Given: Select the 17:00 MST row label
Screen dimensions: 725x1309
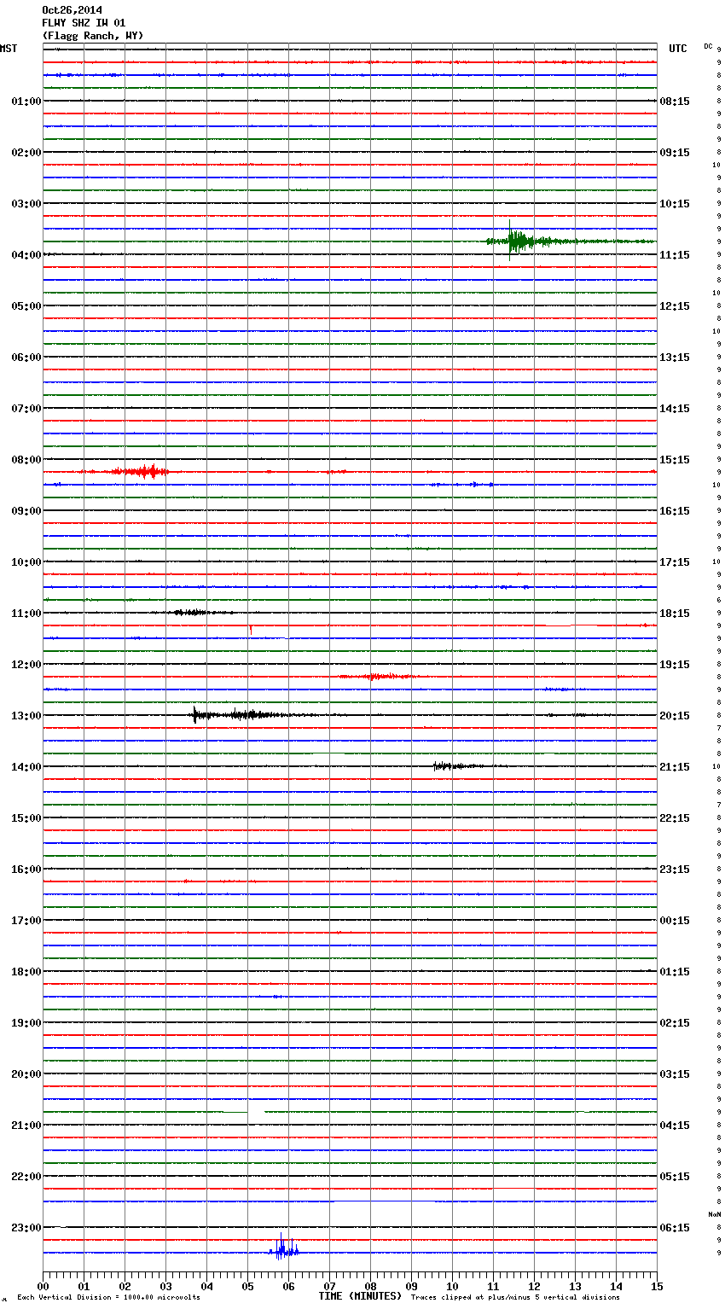Looking at the screenshot, I should [26, 921].
